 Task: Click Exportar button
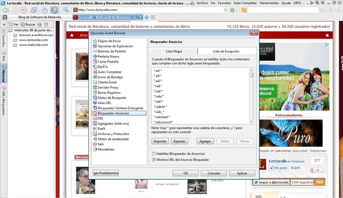tap(180, 141)
